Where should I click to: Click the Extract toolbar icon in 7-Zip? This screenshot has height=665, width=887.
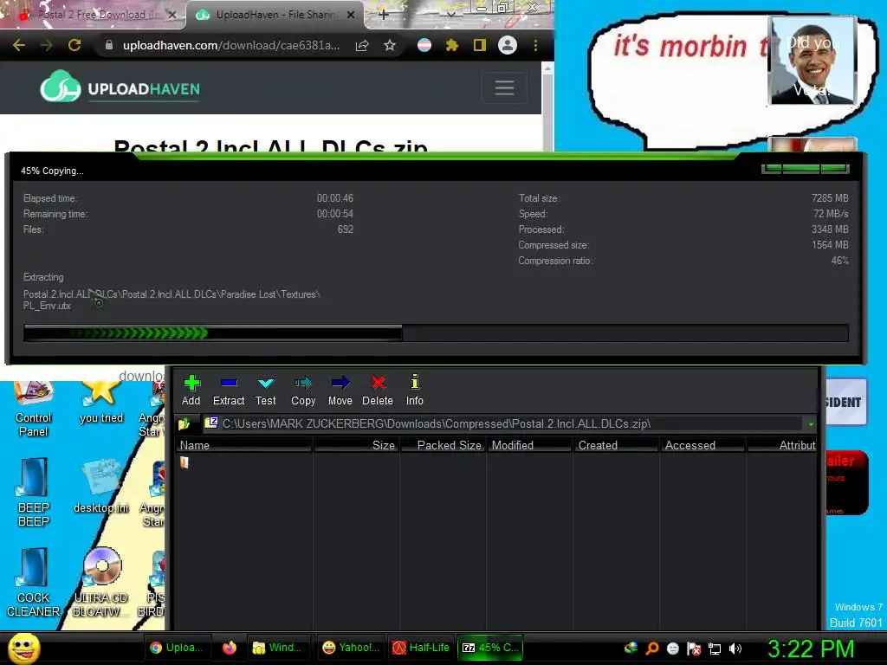[x=229, y=391]
